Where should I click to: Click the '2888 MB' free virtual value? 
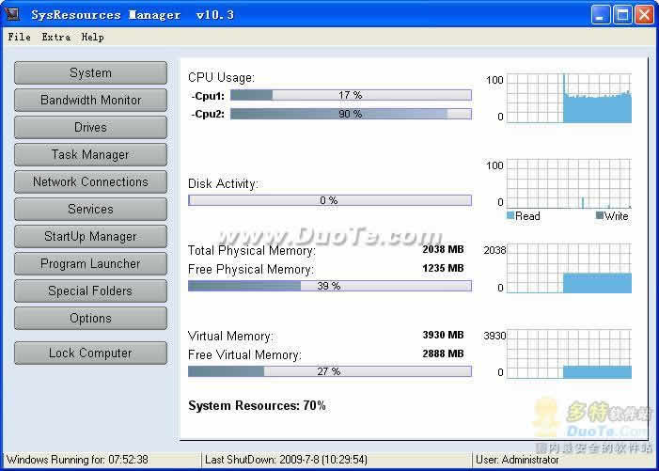tap(443, 353)
